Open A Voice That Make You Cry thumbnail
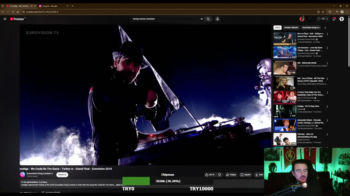 coord(285,97)
